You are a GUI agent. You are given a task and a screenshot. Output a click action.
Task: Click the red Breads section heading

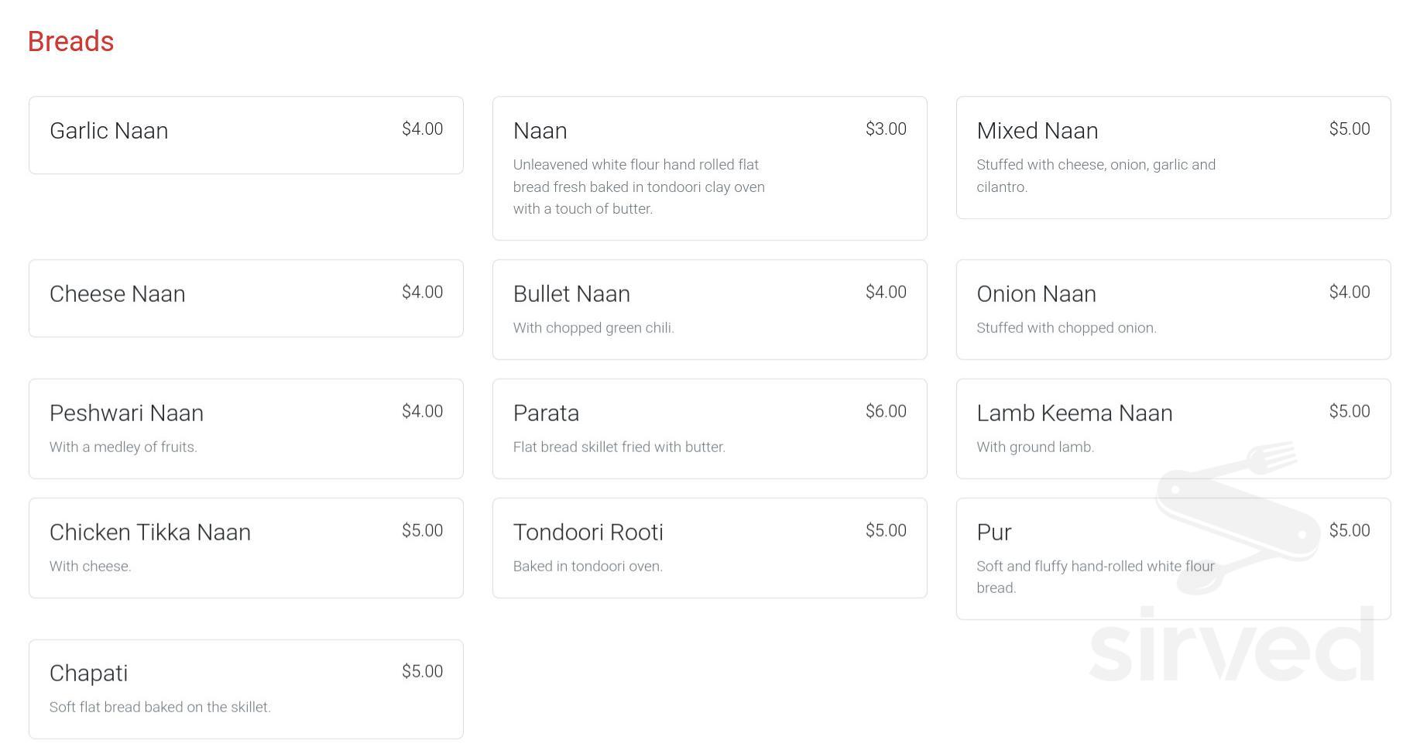click(x=70, y=41)
